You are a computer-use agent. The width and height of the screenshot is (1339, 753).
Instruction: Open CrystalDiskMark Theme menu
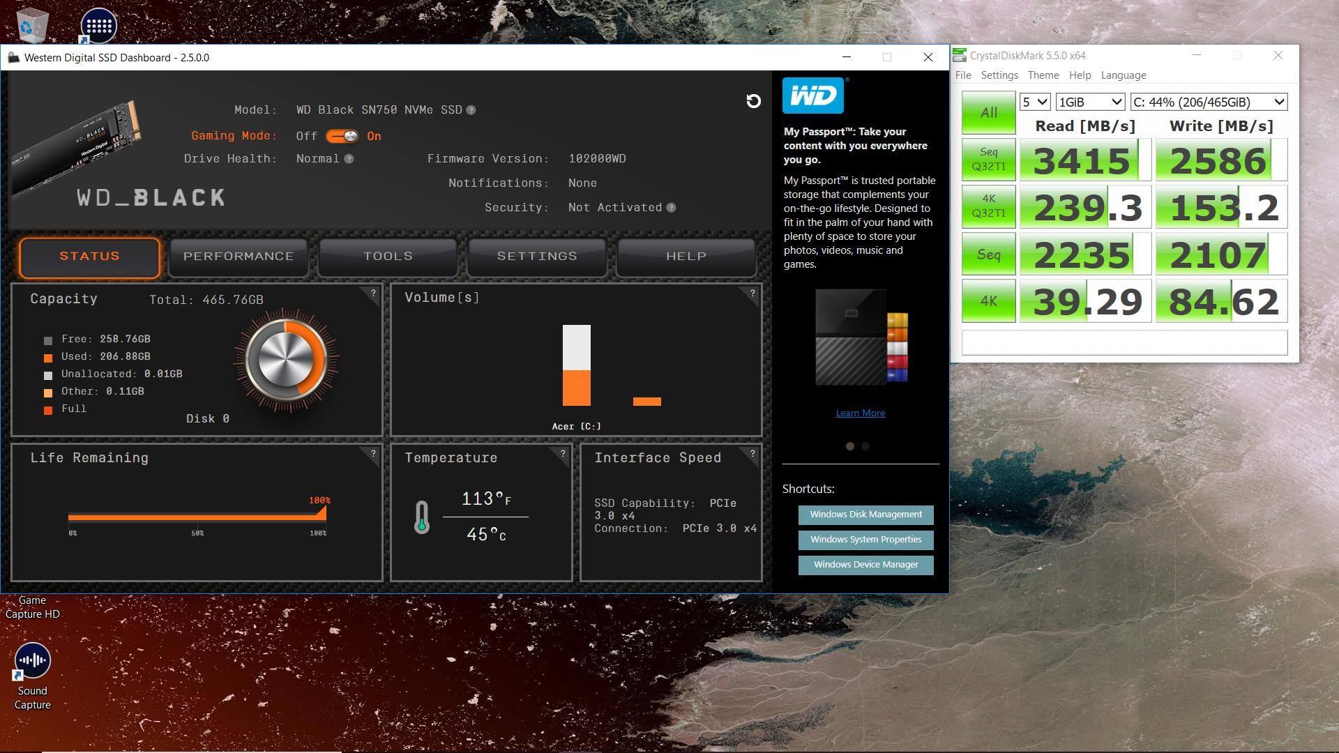(1043, 75)
